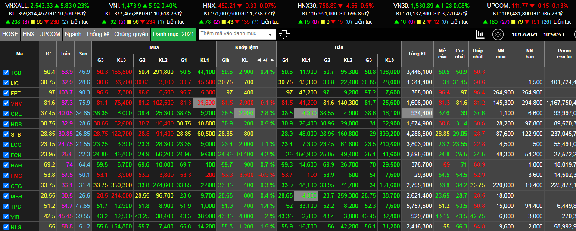
Task: Open the VHM stock symbol
Action: coord(16,103)
